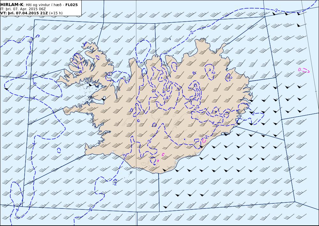Click the FL025 flight level label
Image resolution: width=319 pixels, height=226 pixels.
71,5
